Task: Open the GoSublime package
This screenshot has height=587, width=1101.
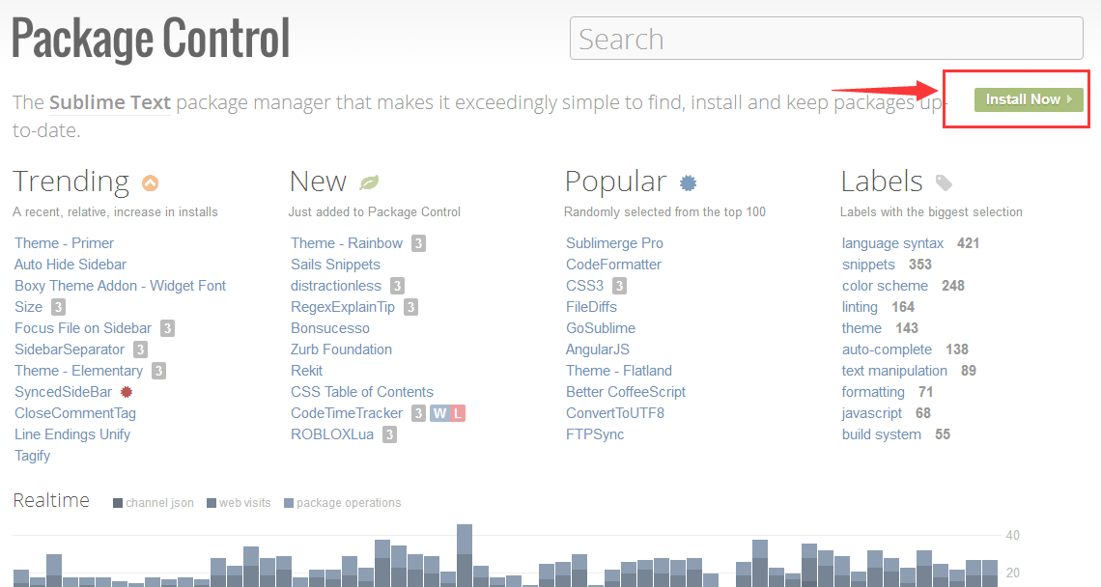Action: pyautogui.click(x=601, y=328)
